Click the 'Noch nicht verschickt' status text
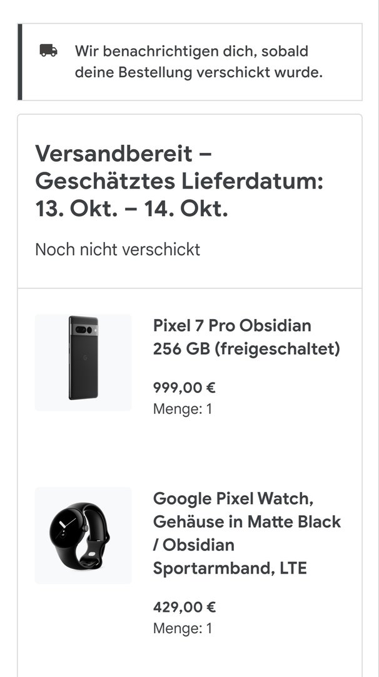This screenshot has width=379, height=677. tap(118, 249)
